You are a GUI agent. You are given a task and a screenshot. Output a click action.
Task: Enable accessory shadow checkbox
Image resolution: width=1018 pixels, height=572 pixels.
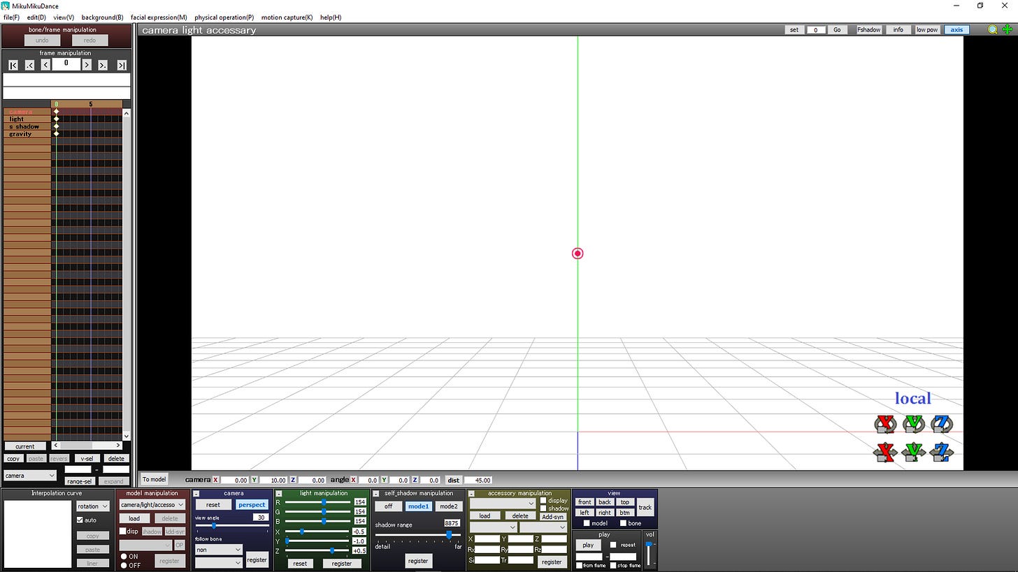pyautogui.click(x=543, y=508)
